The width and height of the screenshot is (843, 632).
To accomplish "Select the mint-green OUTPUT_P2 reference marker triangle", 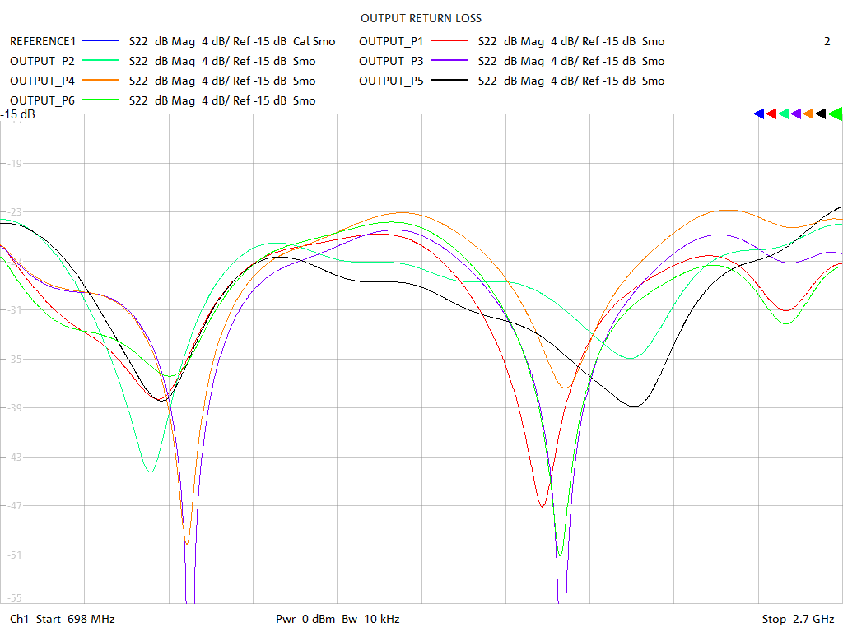I will (784, 114).
